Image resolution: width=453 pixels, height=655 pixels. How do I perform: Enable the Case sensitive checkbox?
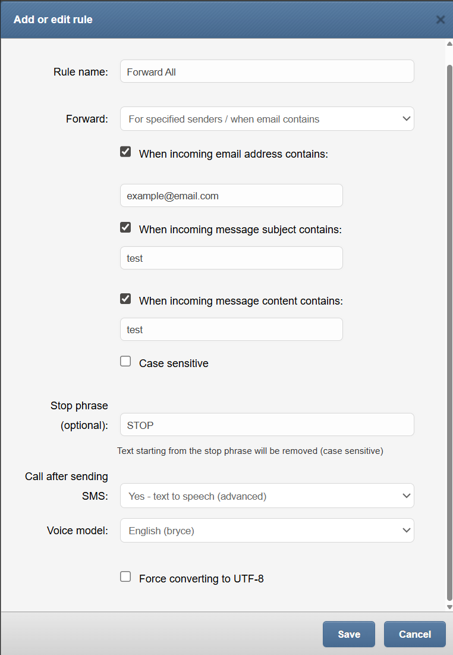coord(125,361)
